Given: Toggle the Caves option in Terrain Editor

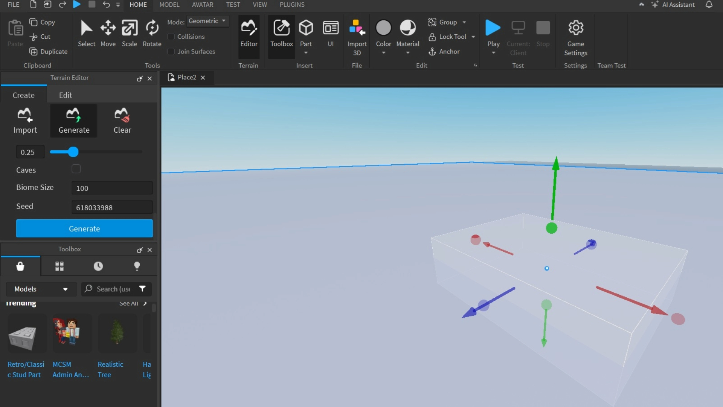Looking at the screenshot, I should (x=76, y=169).
